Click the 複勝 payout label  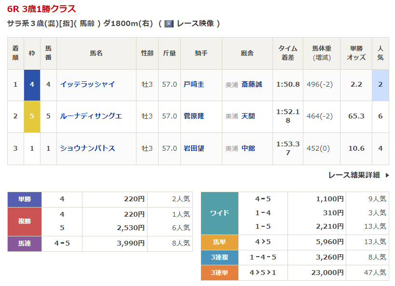pos(25,221)
